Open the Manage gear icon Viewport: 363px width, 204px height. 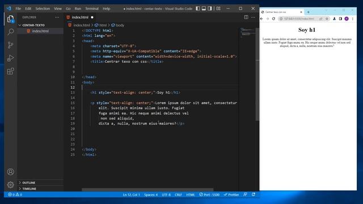point(10,185)
